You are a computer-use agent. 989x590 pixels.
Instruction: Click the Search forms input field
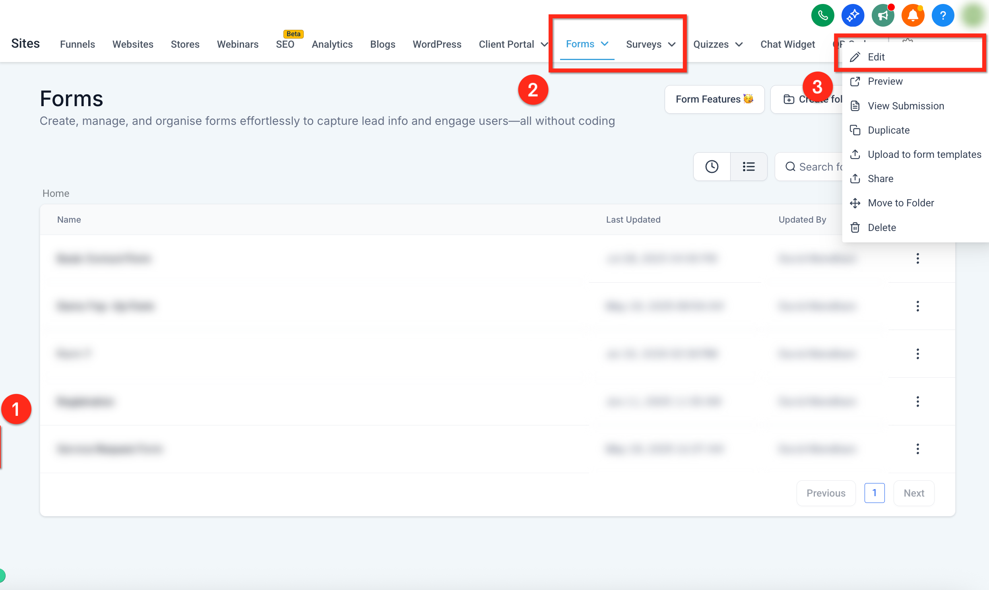coord(809,167)
